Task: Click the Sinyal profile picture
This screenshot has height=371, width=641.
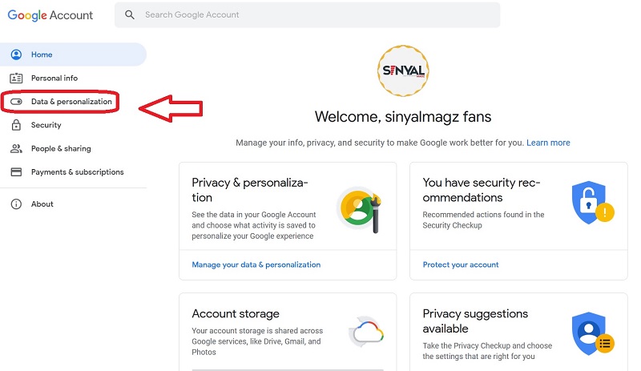Action: (402, 71)
